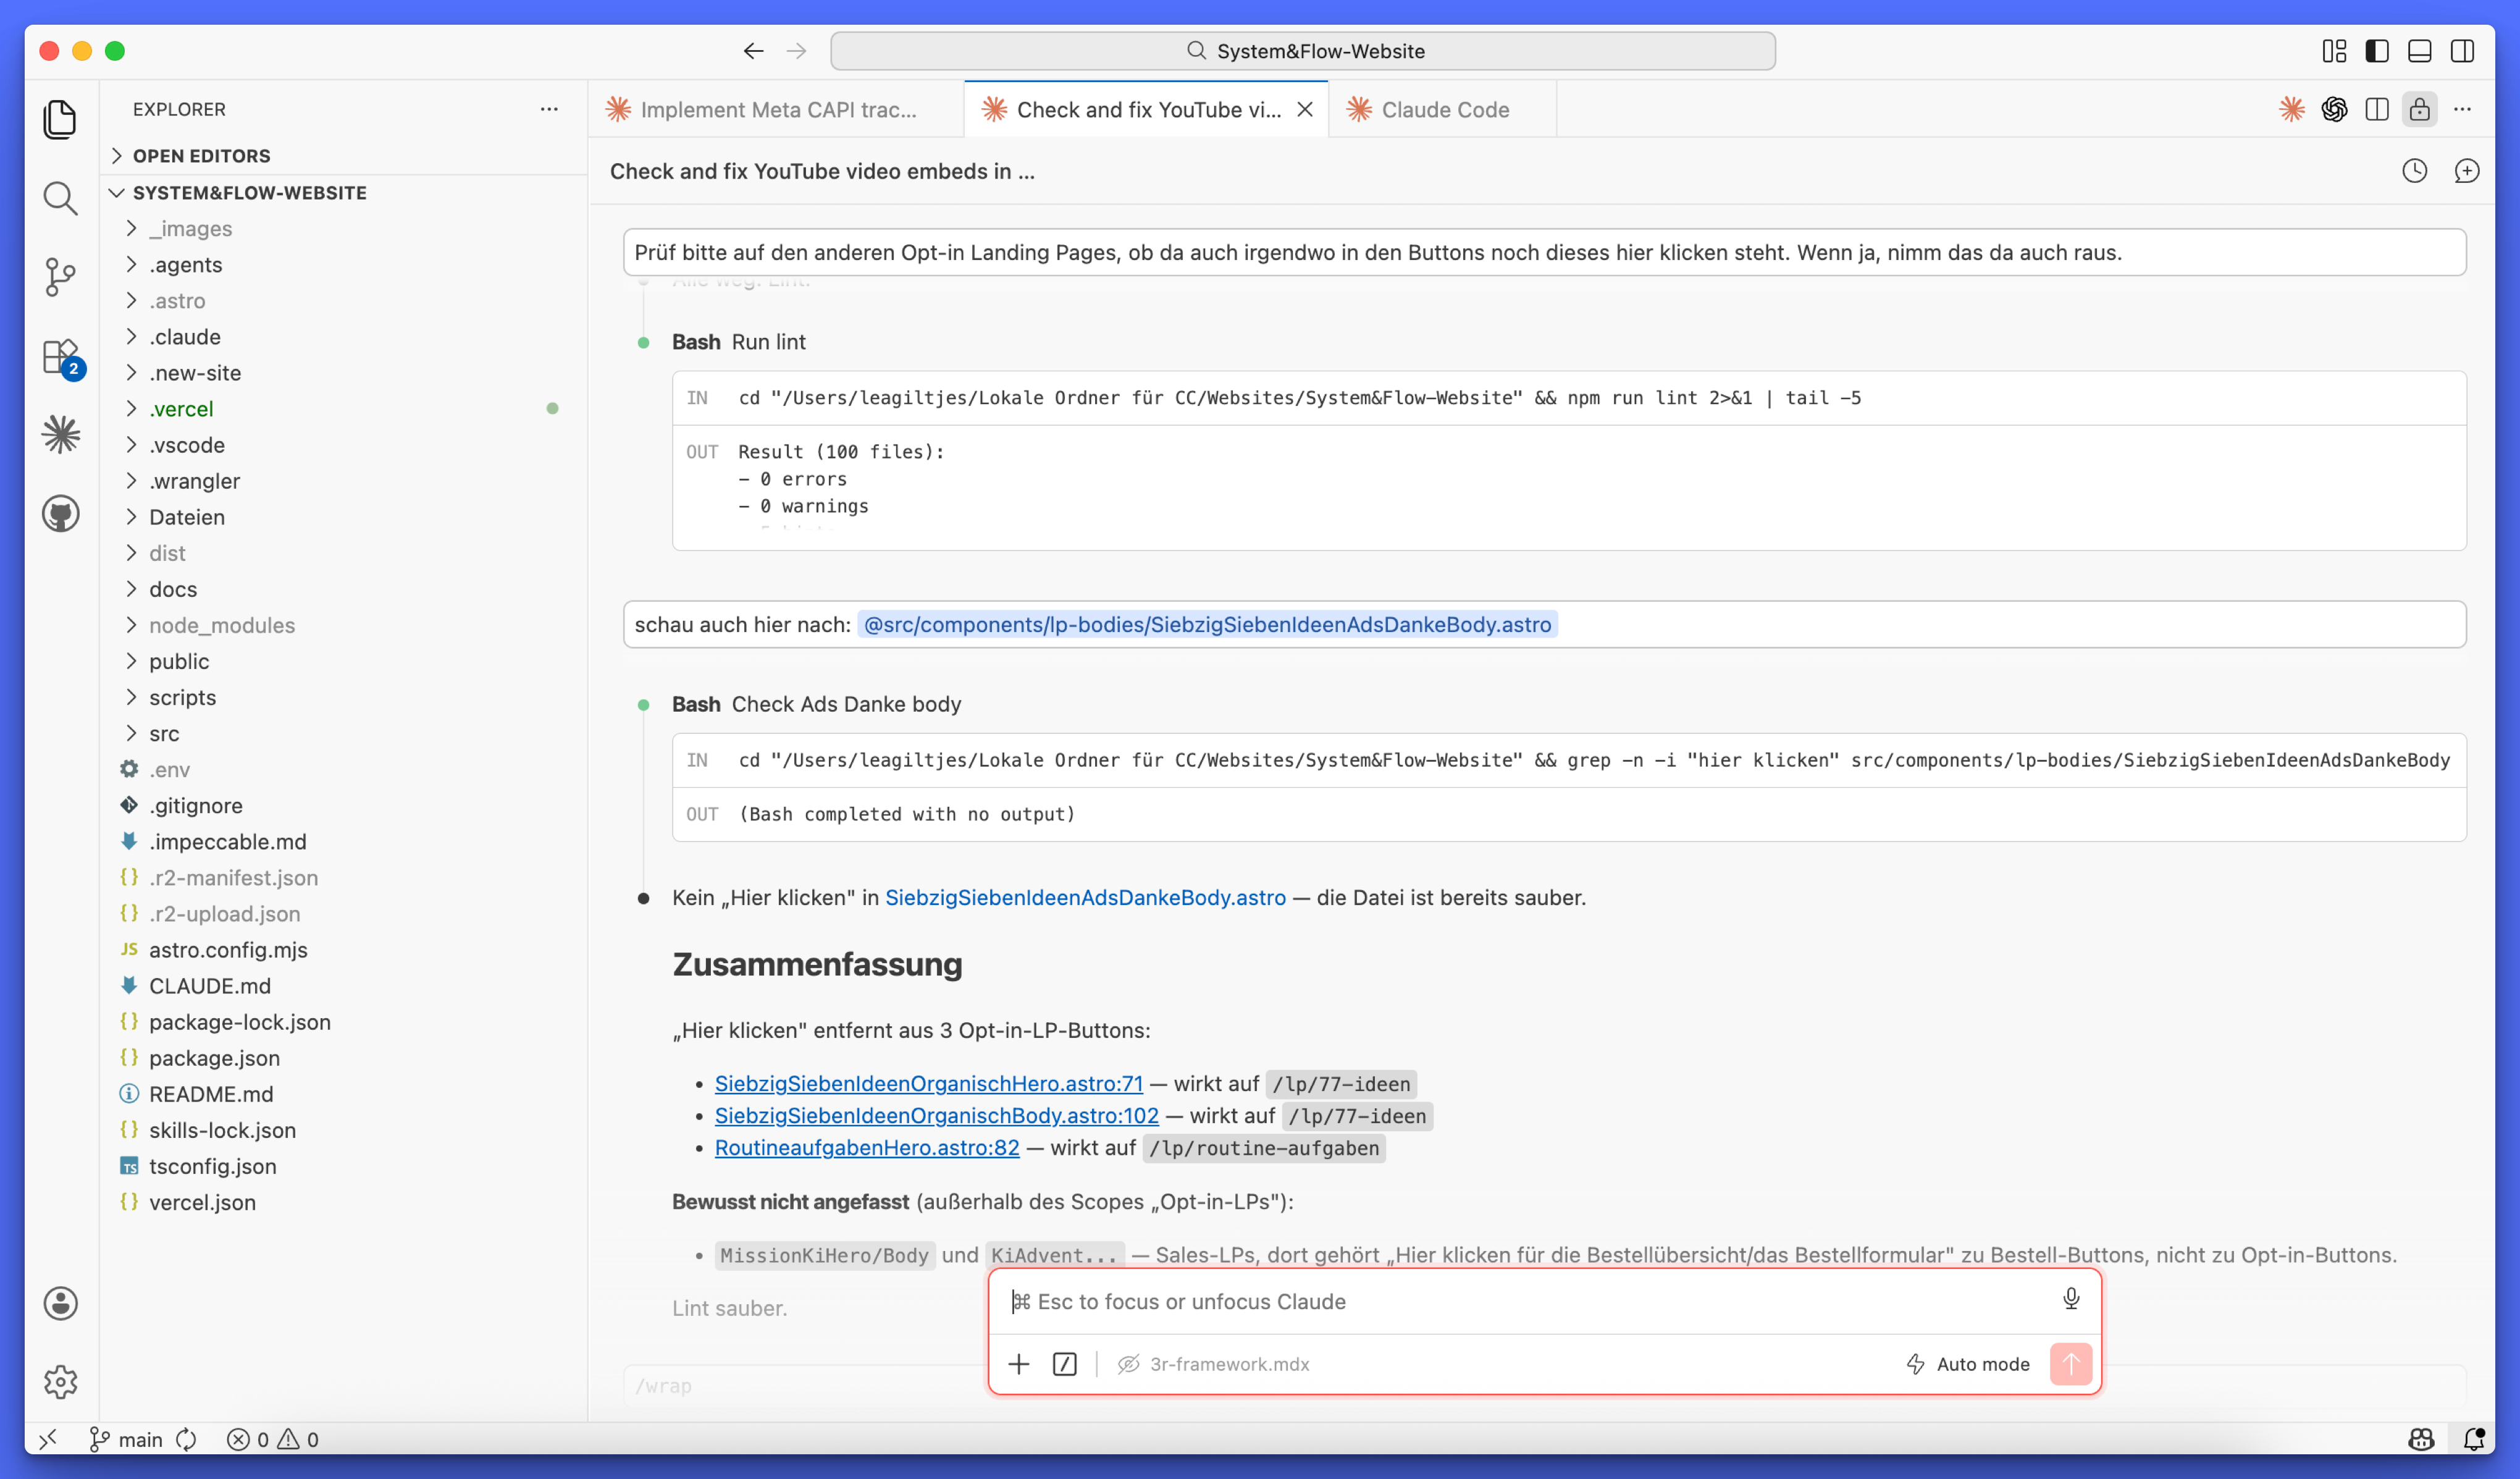This screenshot has height=1479, width=2520.
Task: Switch Auto mode setting
Action: click(x=1967, y=1364)
